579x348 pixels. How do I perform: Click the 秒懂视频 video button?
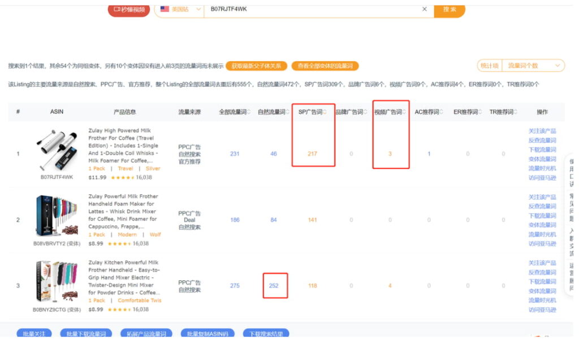129,10
